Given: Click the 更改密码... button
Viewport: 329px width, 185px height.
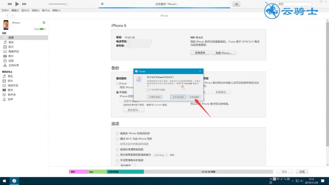Looking at the screenshot, I should 134,110.
